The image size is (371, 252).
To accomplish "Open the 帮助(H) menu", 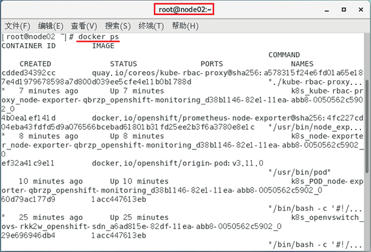I will 185,25.
